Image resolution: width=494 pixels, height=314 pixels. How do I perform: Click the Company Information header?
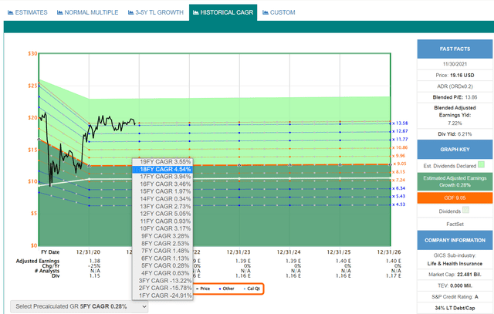click(455, 240)
